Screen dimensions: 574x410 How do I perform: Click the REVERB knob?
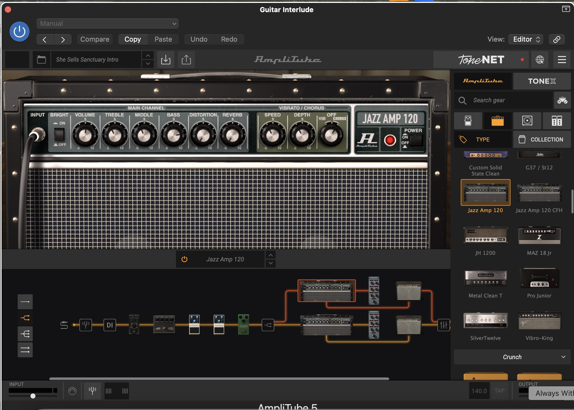(x=232, y=135)
